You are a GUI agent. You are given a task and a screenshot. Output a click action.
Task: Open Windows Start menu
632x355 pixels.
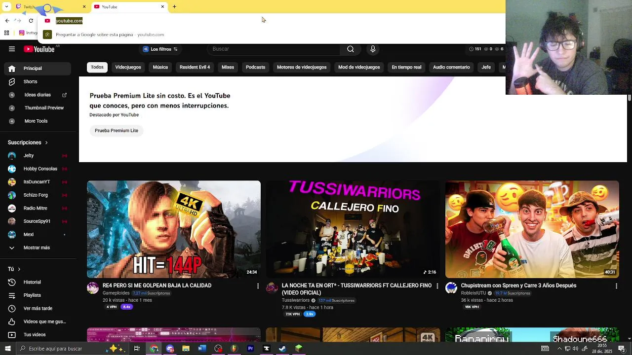pos(7,349)
